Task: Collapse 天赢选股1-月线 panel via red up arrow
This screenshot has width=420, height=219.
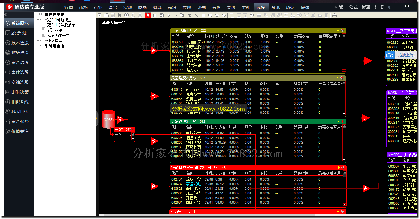Action: tap(342, 30)
